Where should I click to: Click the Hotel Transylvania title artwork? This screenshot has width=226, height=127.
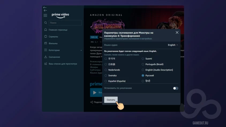(107, 26)
